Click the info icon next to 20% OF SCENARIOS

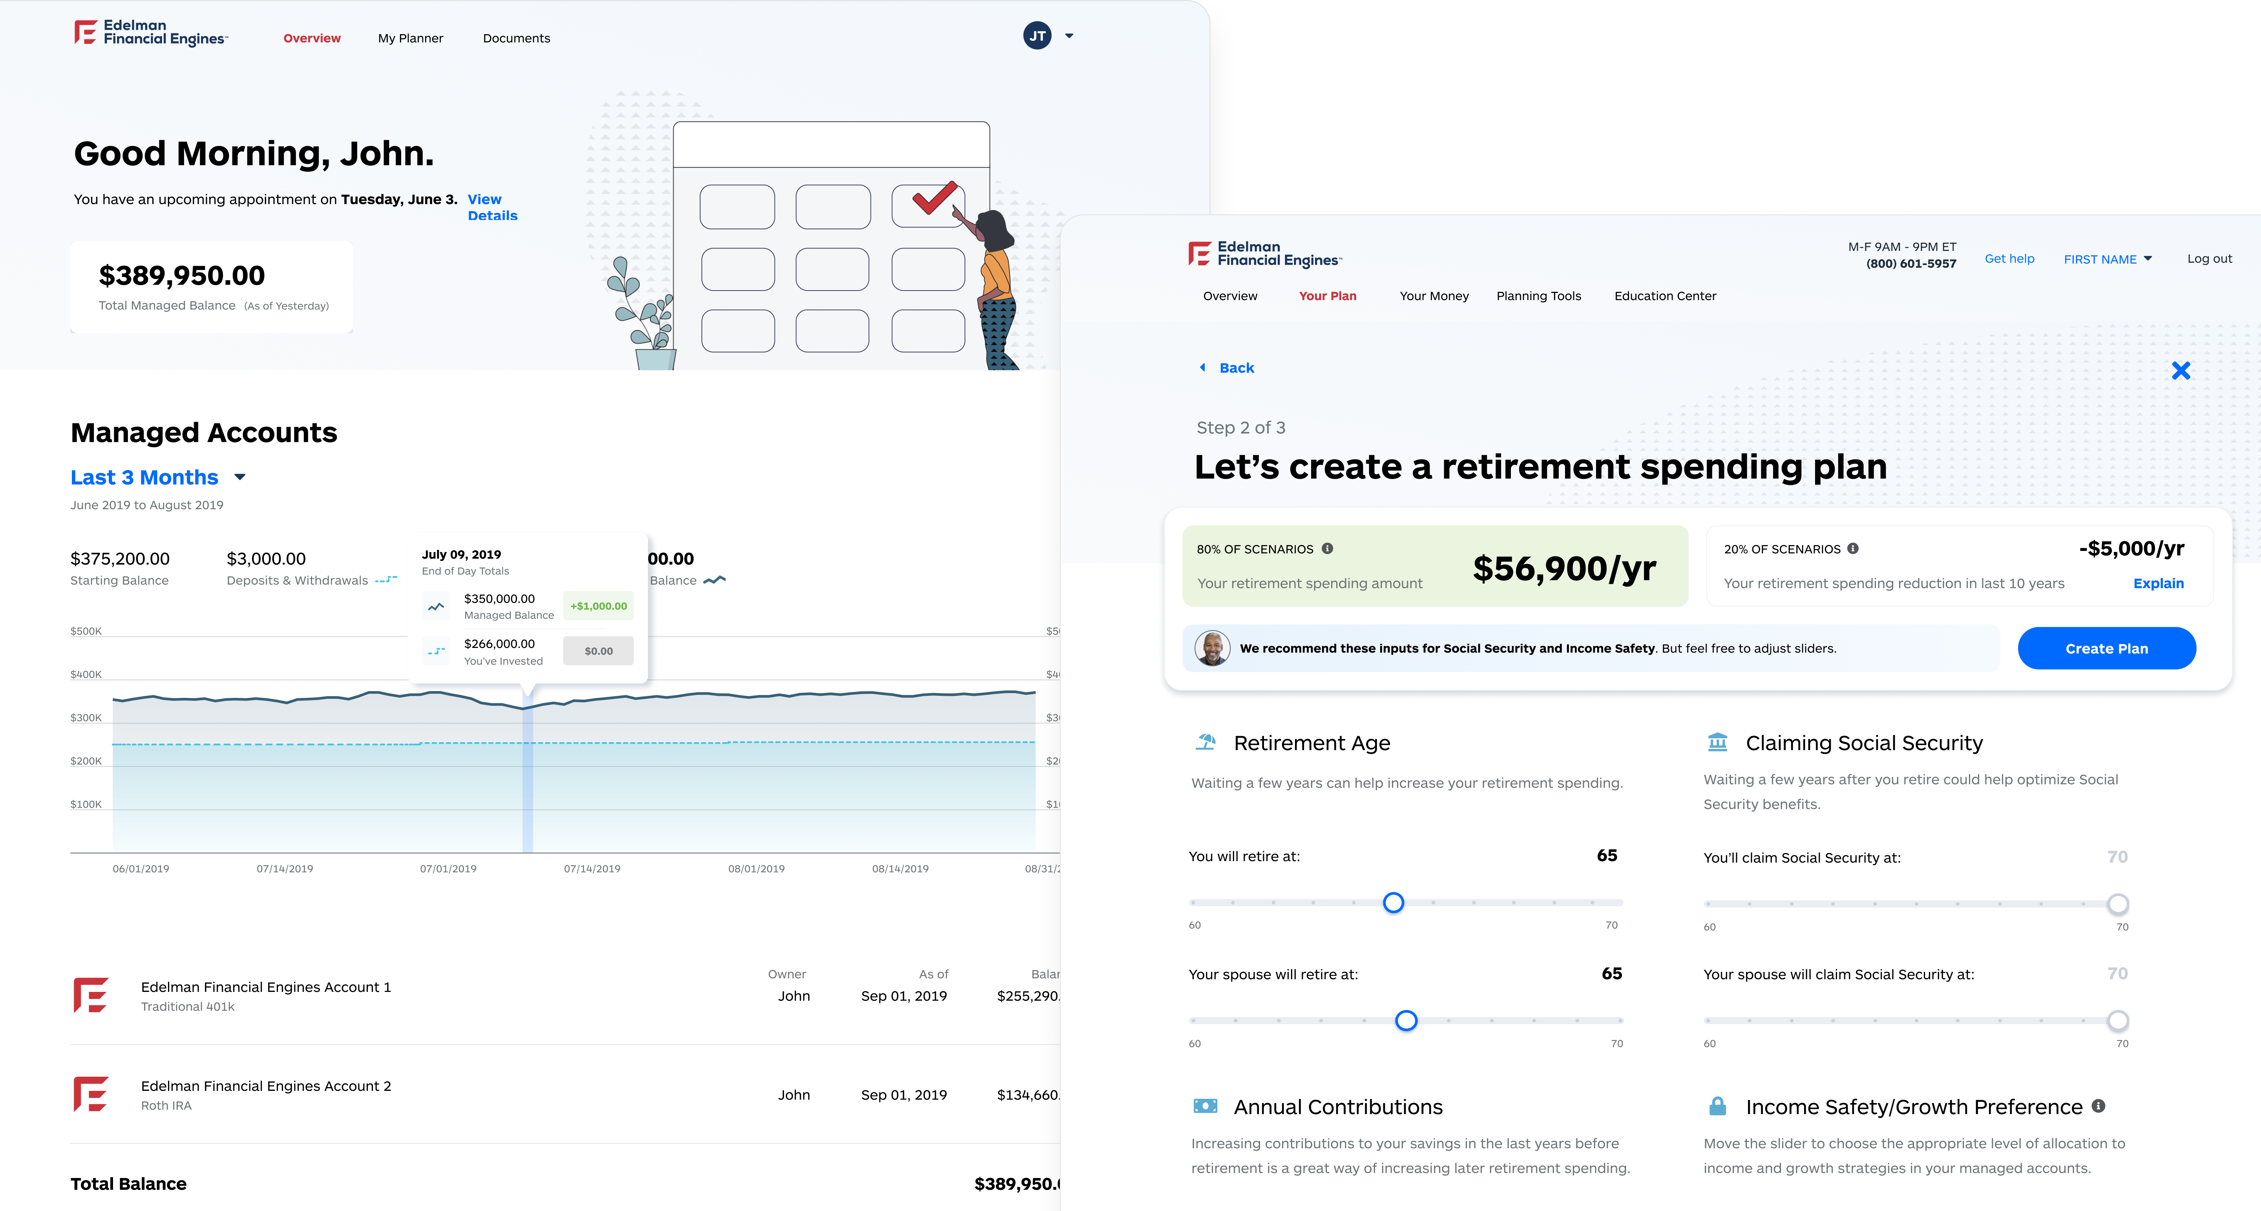coord(1853,548)
